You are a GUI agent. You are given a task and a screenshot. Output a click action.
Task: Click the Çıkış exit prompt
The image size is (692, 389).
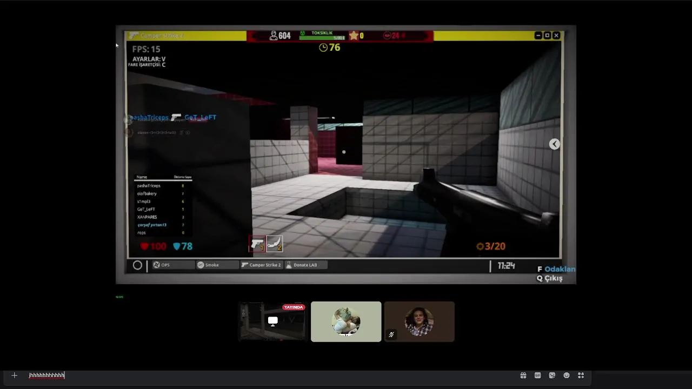pos(549,278)
